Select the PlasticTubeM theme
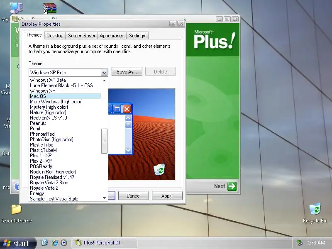This screenshot has height=249, width=332. coord(65,150)
